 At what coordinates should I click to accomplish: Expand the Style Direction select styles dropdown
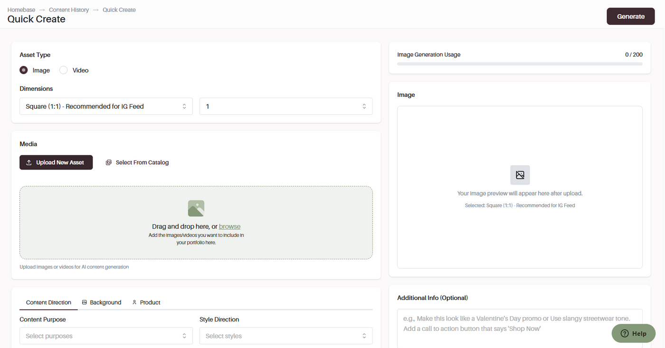point(285,336)
